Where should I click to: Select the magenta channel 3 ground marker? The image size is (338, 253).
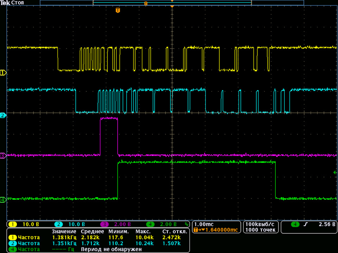pos(3,156)
